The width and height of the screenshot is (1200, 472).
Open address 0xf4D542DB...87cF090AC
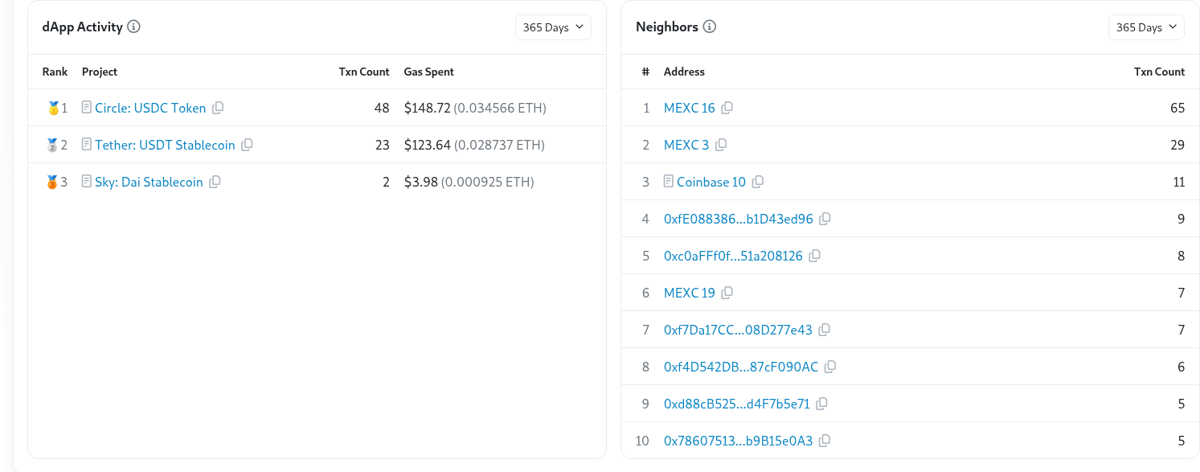tap(740, 367)
